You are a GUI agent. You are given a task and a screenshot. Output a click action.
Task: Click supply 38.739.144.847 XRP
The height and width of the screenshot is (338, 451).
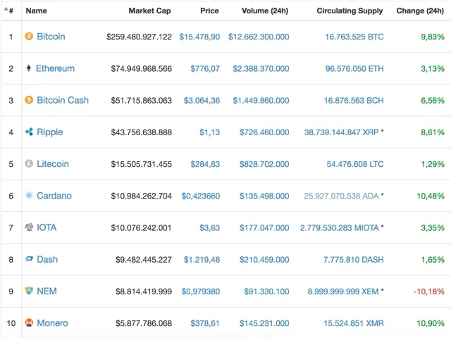tap(342, 132)
